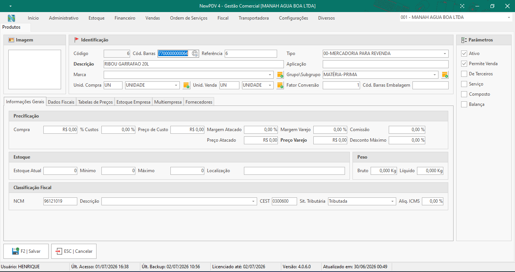This screenshot has width=515, height=272.
Task: Click the globe icon beside Cód. Barras
Action: (195, 53)
